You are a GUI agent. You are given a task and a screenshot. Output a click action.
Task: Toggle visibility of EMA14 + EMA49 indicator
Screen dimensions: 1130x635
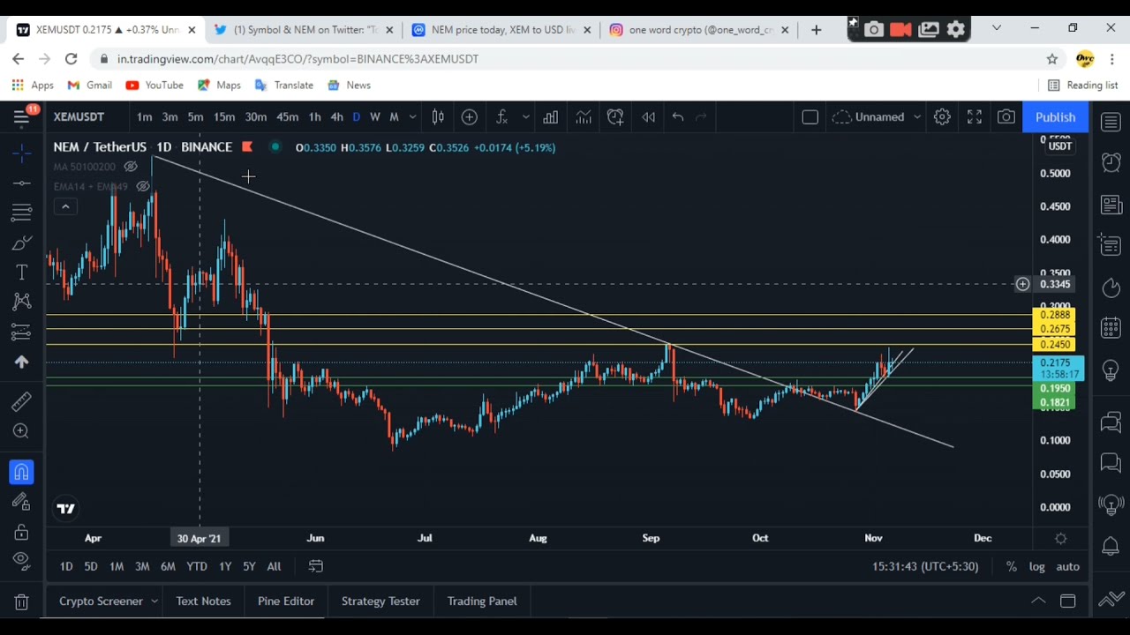(143, 187)
